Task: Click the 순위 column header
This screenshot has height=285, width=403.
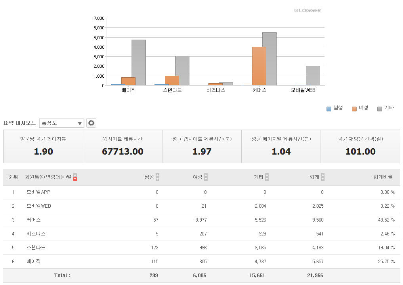Action: point(13,177)
